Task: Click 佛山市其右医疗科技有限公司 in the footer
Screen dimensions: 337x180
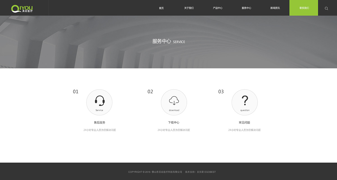Action: 167,172
